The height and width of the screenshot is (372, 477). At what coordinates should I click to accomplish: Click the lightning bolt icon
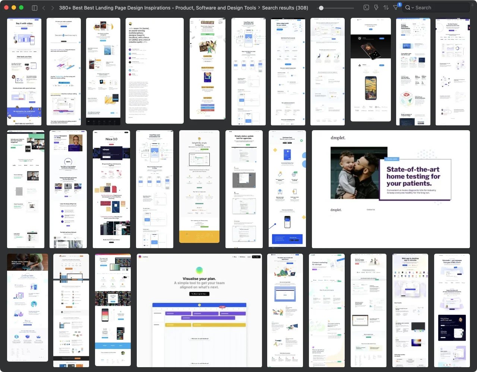pos(376,7)
